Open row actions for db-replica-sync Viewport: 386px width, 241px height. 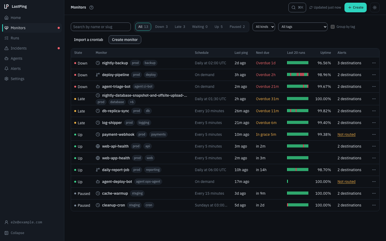(374, 111)
